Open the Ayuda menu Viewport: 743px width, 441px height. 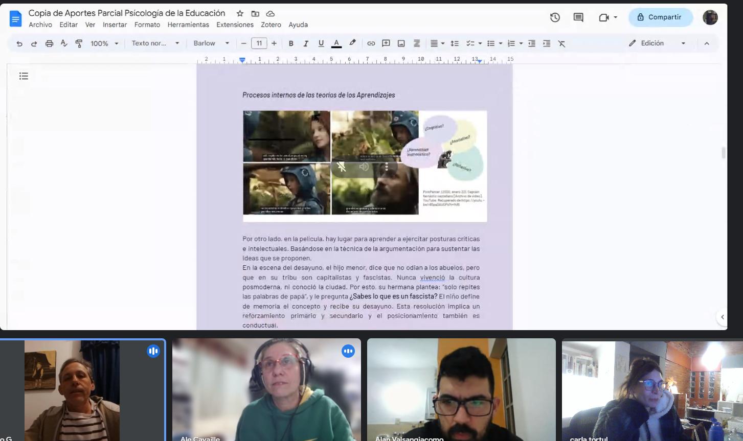pyautogui.click(x=298, y=25)
